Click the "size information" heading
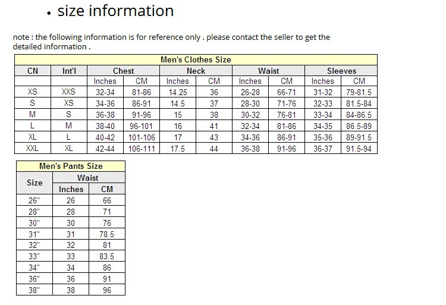The image size is (446, 305). (x=115, y=11)
